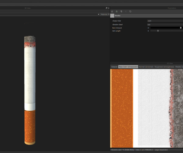This screenshot has width=183, height=153.
Task: Switch to the Roughness output tab
Action: pos(164,67)
